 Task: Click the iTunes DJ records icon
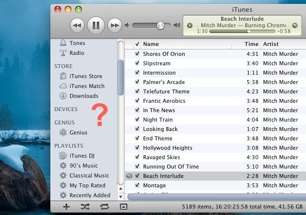pyautogui.click(x=63, y=156)
